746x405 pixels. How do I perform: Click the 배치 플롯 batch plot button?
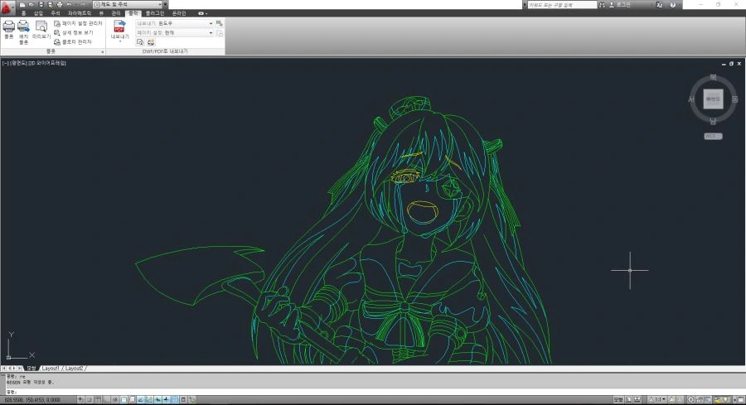23,31
